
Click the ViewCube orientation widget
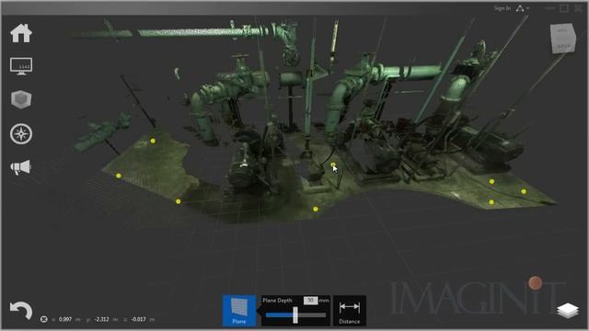coord(562,38)
